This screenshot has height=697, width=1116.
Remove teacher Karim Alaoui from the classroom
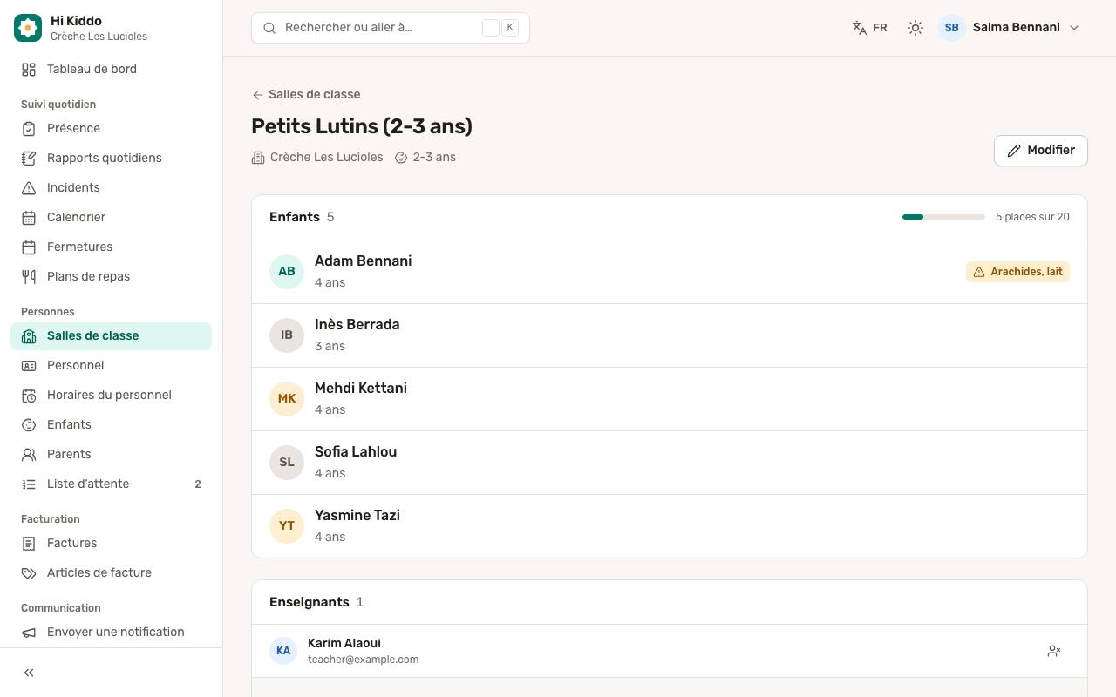click(x=1054, y=651)
